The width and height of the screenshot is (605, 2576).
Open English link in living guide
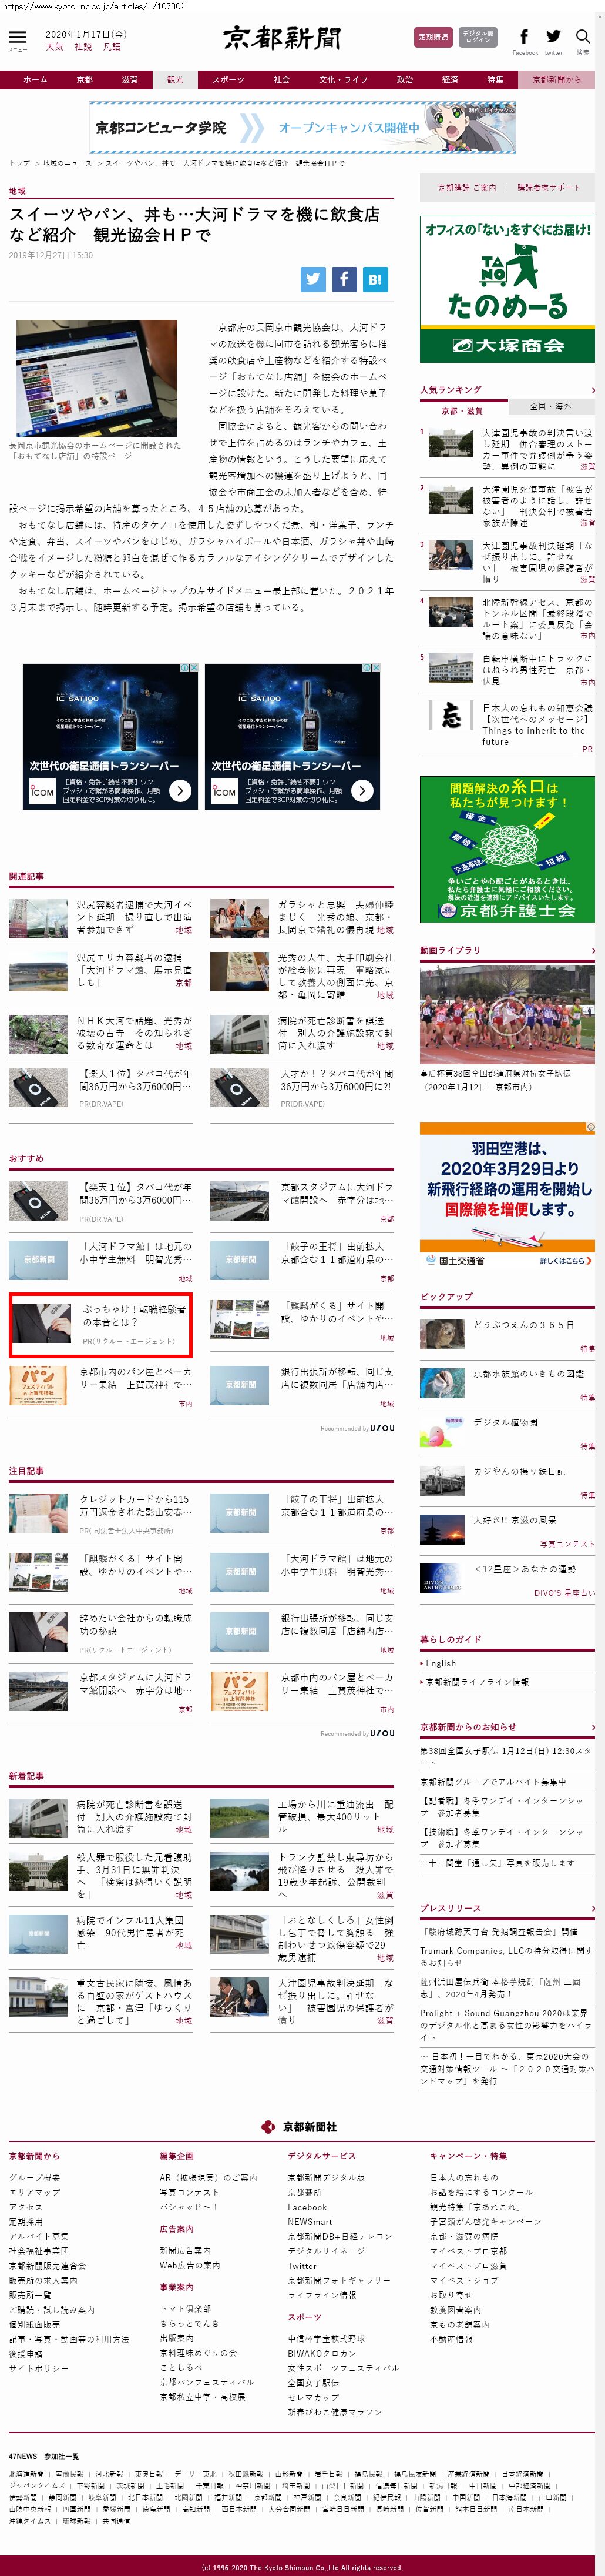(441, 1664)
